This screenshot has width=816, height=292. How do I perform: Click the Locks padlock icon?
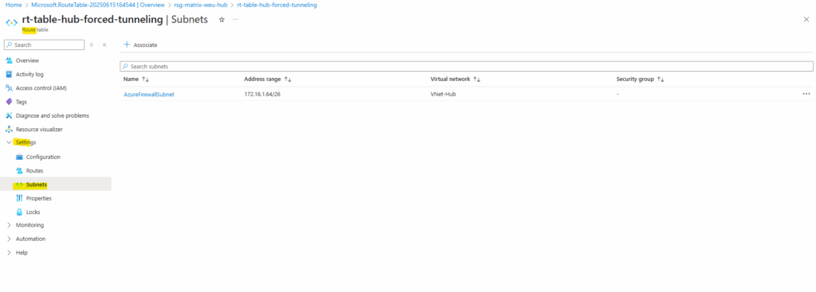(x=19, y=212)
